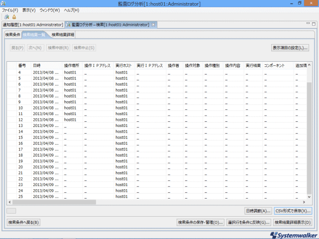Switch to the 検索条件 tab
The image size is (319, 239).
coord(13,35)
